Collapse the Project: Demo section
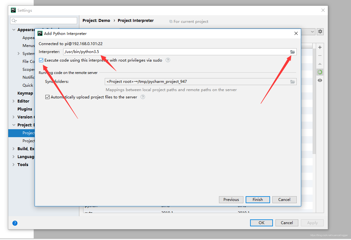Viewport: 351px width, 240px height. coord(14,125)
